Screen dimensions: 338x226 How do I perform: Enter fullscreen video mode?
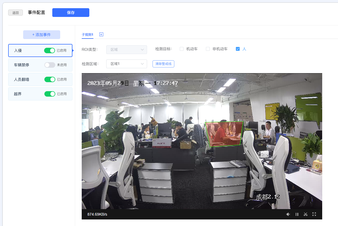tap(314, 214)
